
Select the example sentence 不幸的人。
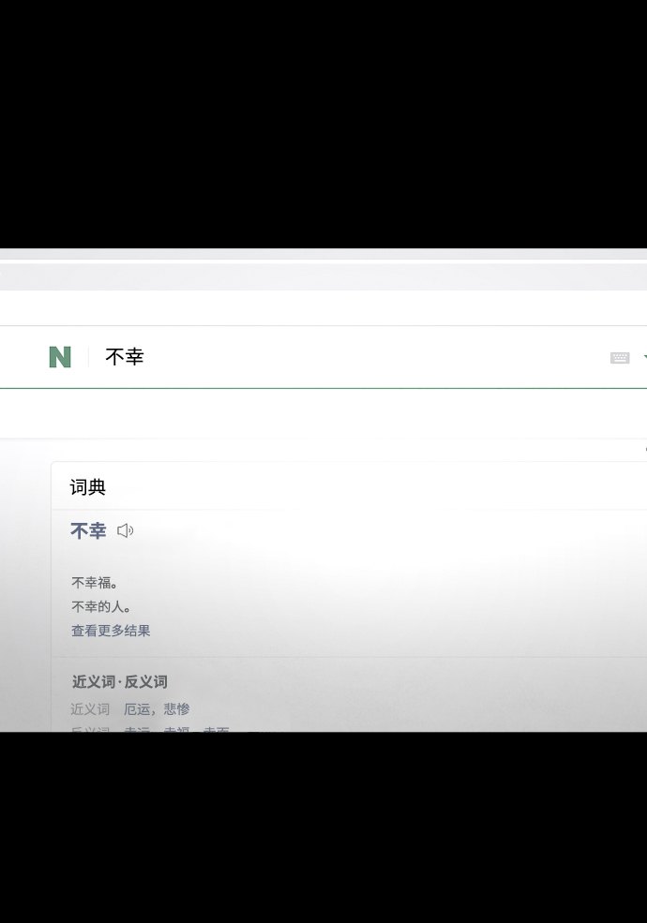(101, 606)
